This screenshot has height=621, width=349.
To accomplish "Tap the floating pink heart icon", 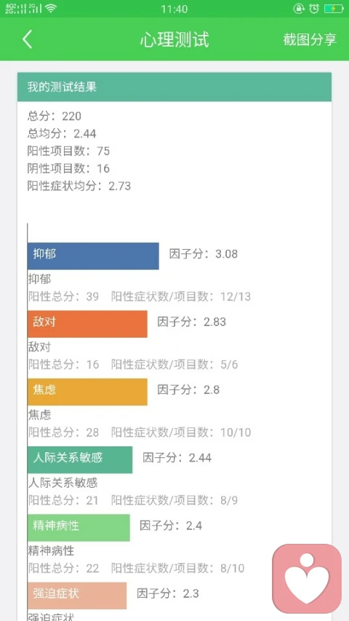I will (307, 578).
